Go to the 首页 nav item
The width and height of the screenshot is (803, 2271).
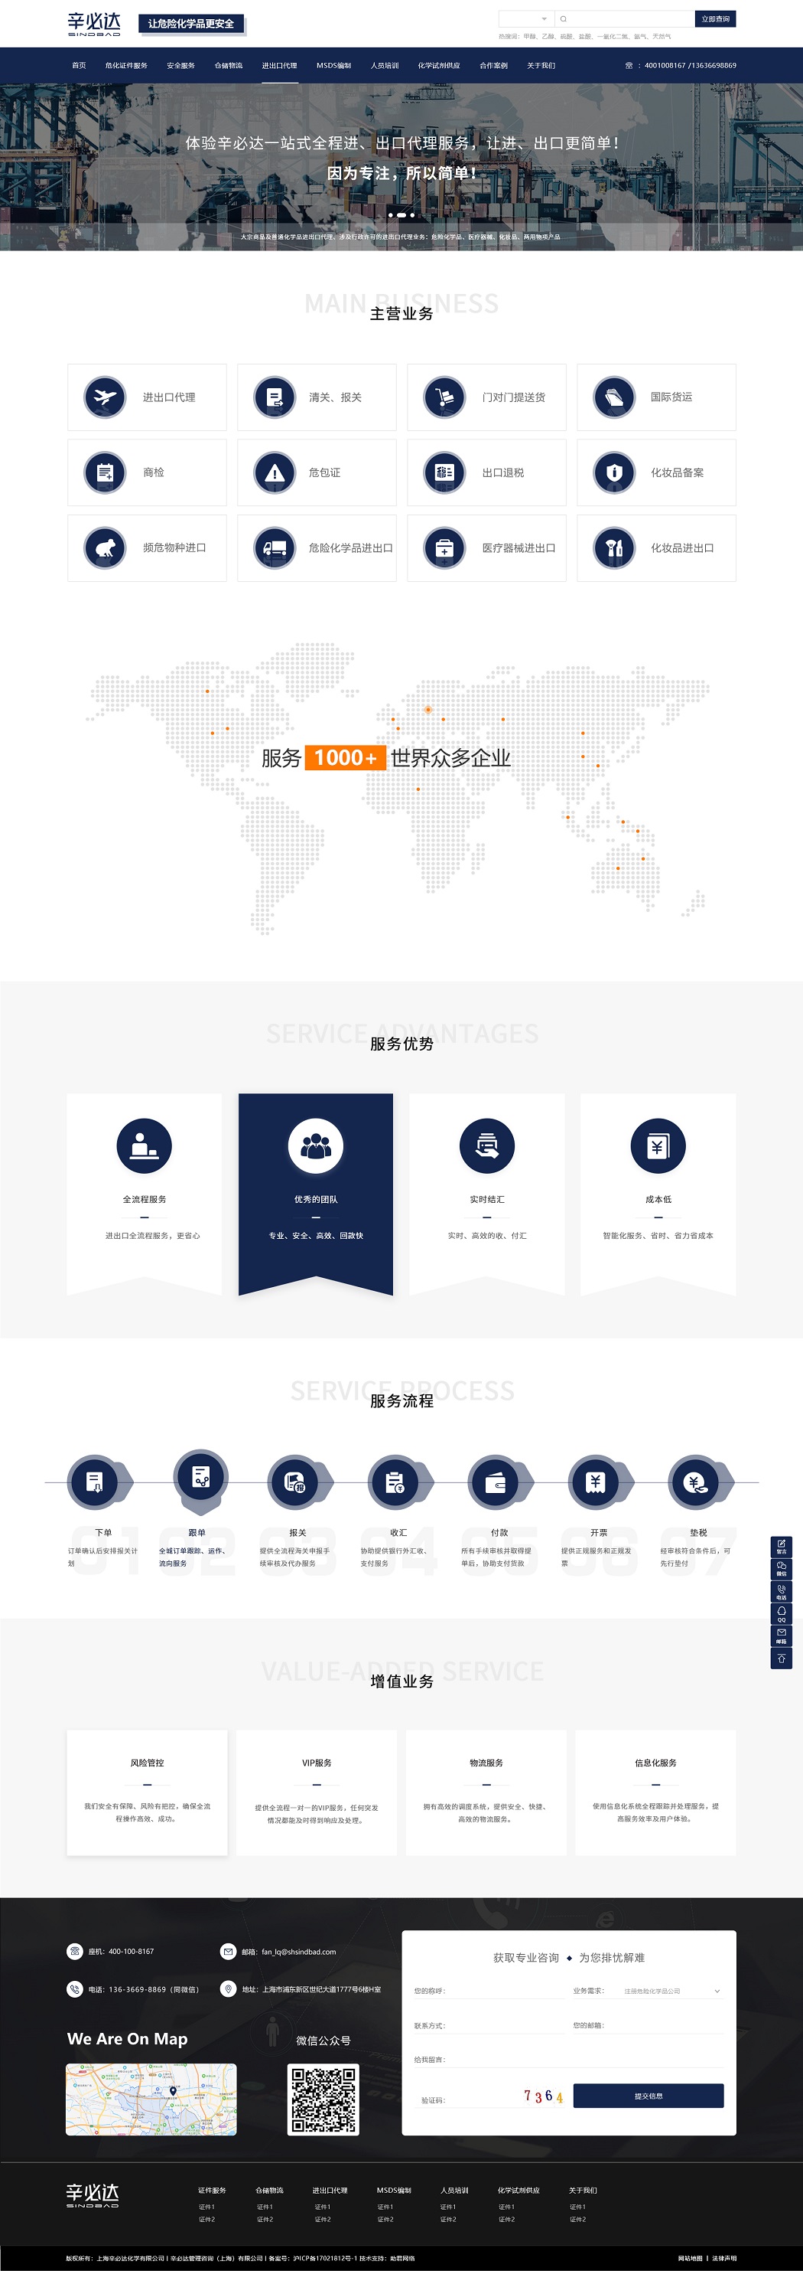click(80, 65)
